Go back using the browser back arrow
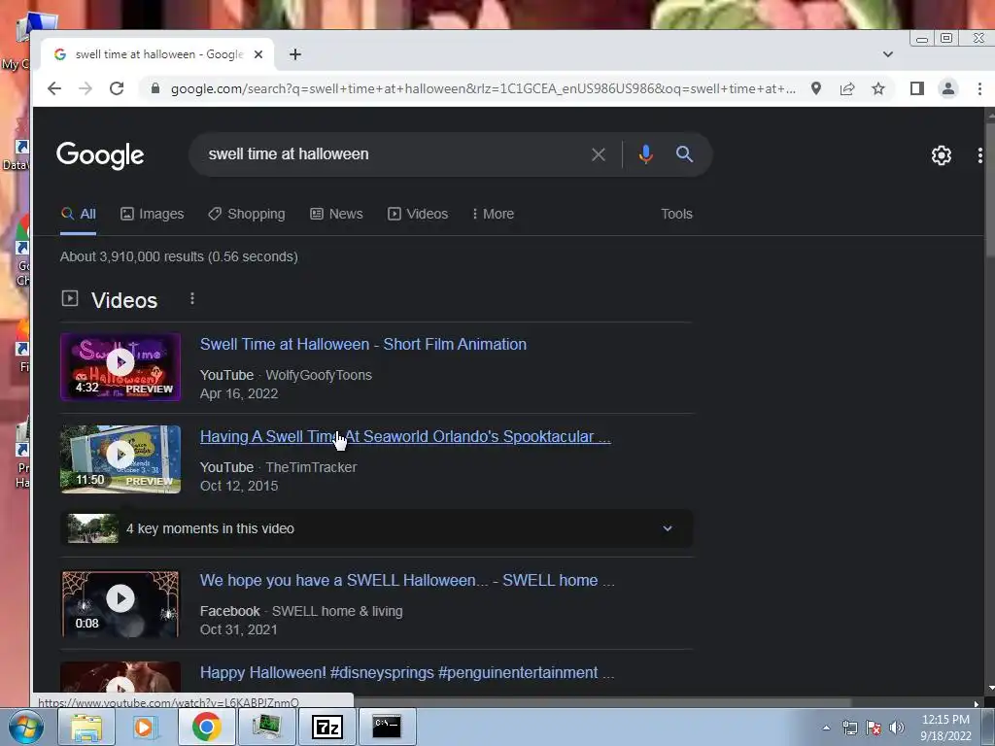This screenshot has height=746, width=995. click(x=54, y=88)
